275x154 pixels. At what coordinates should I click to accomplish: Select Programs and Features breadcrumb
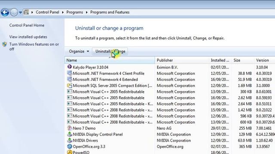110,12
